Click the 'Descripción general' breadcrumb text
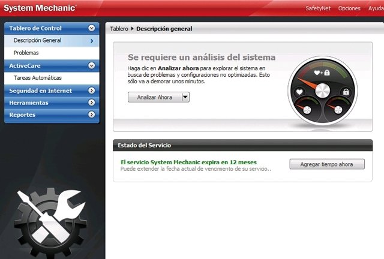 pos(164,29)
